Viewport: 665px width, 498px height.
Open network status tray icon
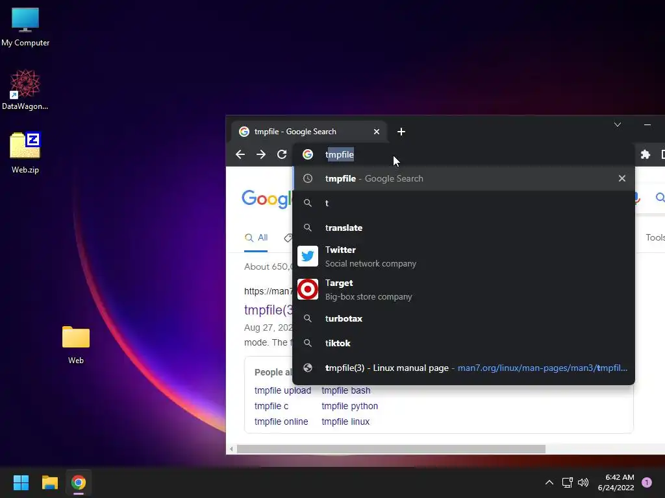pos(567,482)
